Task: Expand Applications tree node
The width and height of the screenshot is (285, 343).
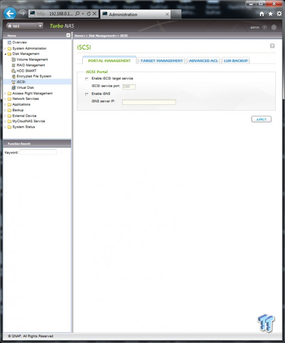Action: pyautogui.click(x=5, y=104)
